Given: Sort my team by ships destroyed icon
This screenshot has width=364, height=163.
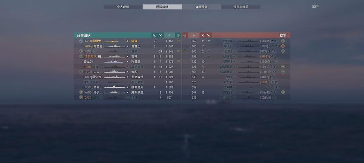Looking at the screenshot, I should tap(154, 35).
